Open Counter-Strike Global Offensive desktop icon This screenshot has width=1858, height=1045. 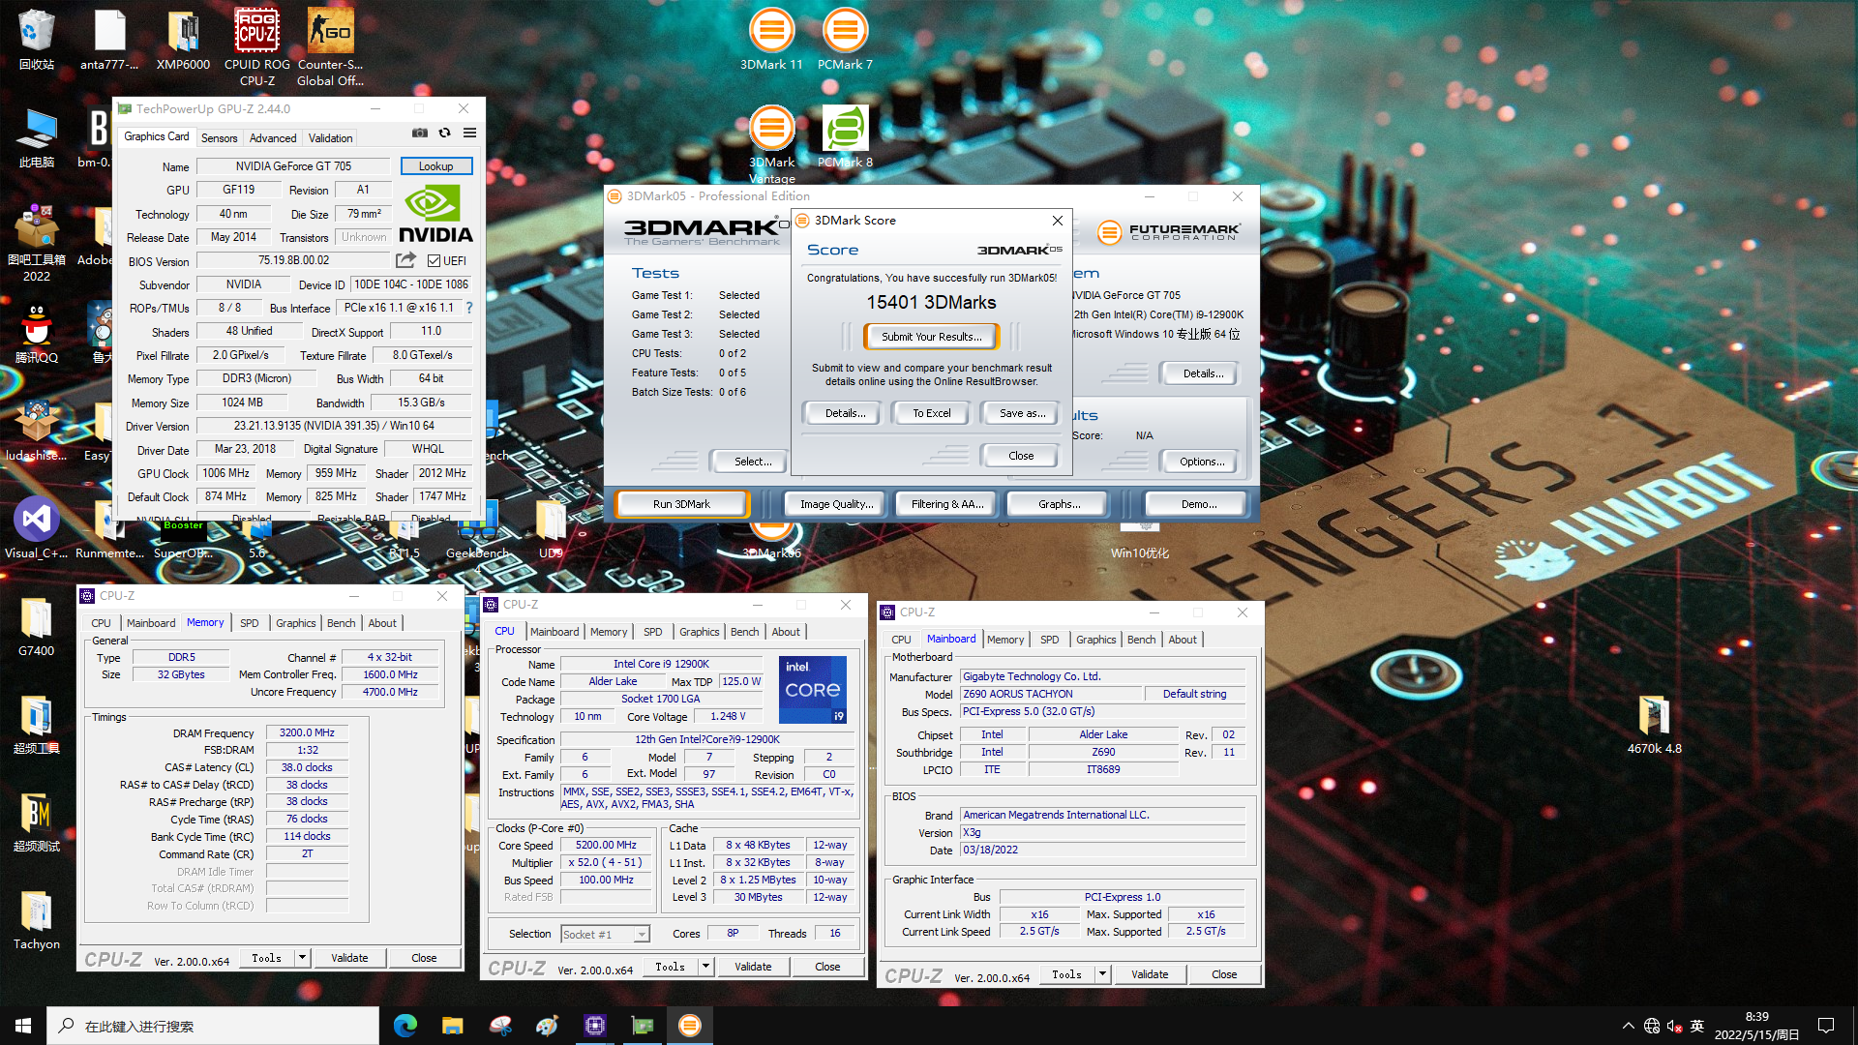(x=330, y=46)
